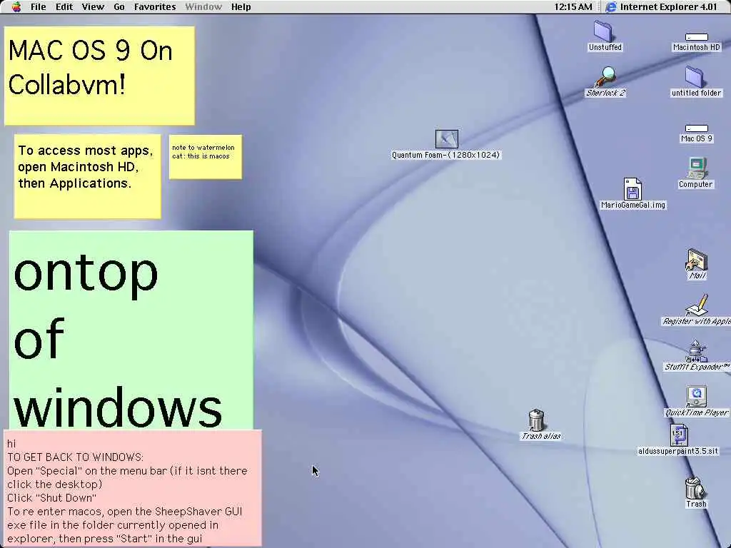Click the "note to watermelon cat" sticky note
The width and height of the screenshot is (731, 548).
206,157
